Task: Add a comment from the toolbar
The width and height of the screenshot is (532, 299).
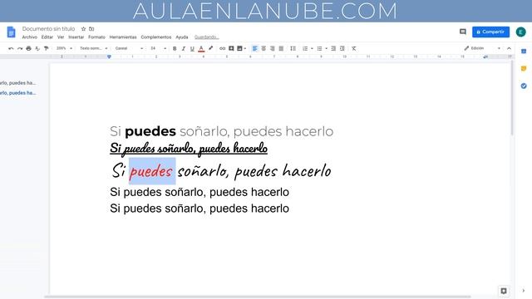Action: (x=231, y=48)
